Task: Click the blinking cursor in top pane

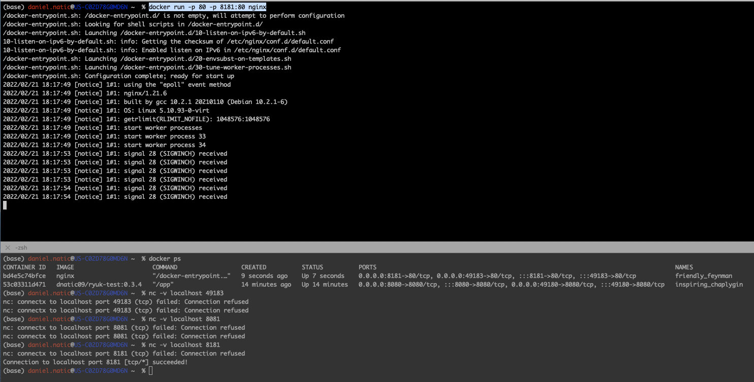Action: tap(4, 205)
